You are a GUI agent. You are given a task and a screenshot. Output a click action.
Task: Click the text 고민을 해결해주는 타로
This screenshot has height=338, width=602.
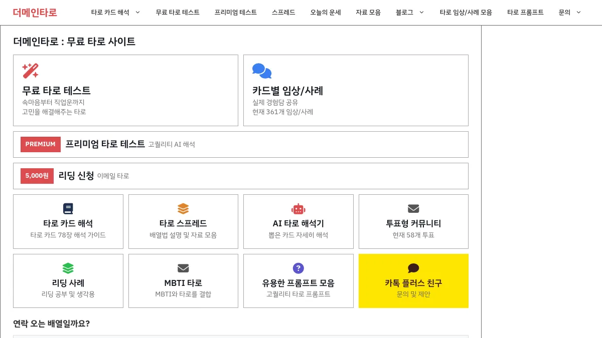54,112
